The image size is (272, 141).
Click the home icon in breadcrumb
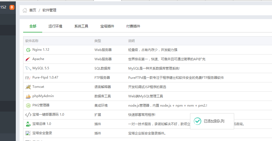tap(25, 10)
